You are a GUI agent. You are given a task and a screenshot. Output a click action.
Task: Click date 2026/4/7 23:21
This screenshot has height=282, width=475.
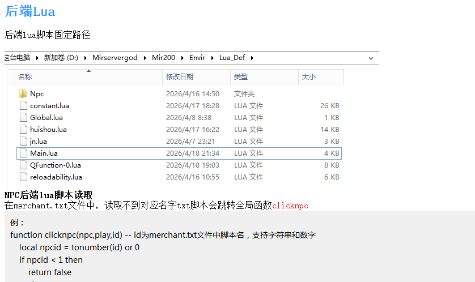point(190,142)
